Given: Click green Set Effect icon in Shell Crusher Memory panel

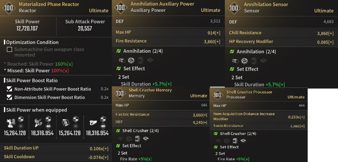Looking at the screenshot, I should coord(118,146).
